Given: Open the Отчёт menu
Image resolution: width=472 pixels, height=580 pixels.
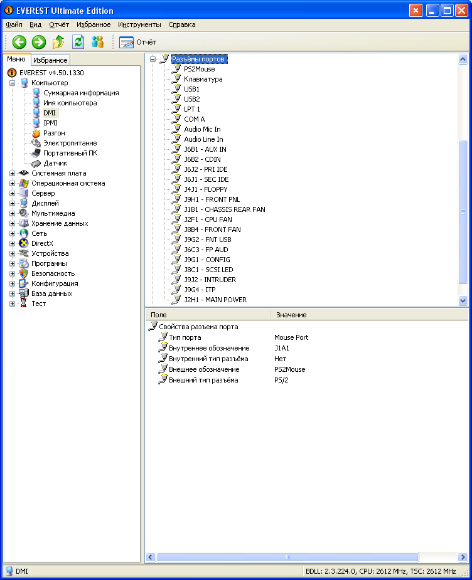Looking at the screenshot, I should (59, 25).
